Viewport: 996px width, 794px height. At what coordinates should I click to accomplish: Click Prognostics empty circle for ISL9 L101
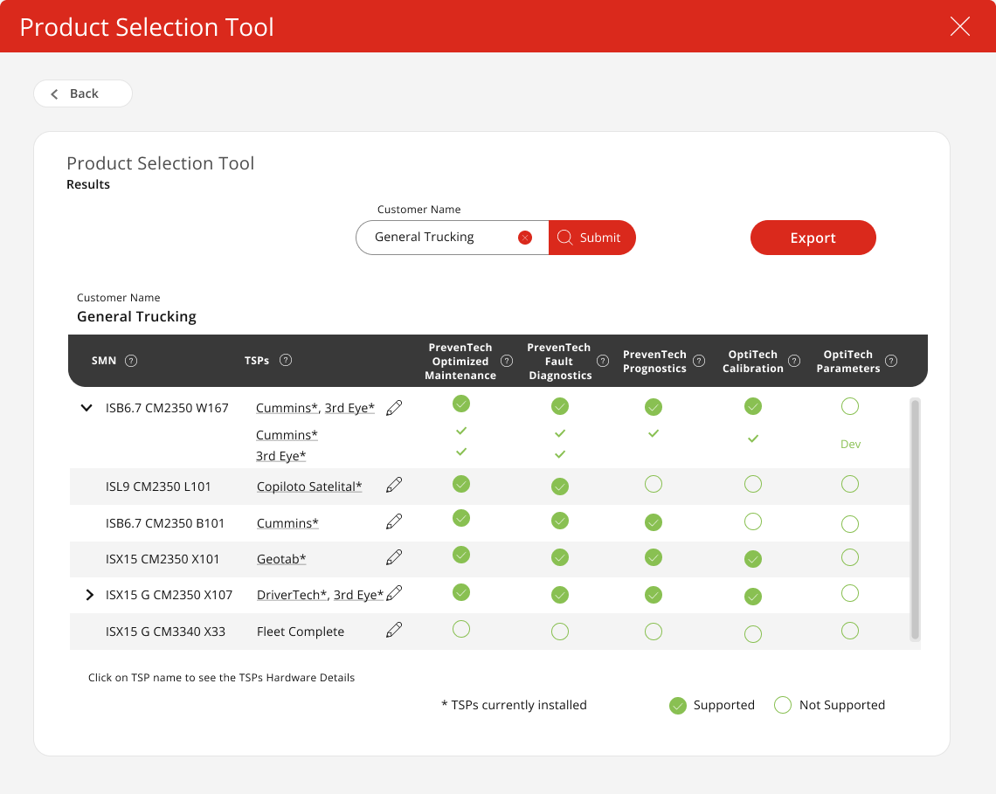click(x=653, y=484)
